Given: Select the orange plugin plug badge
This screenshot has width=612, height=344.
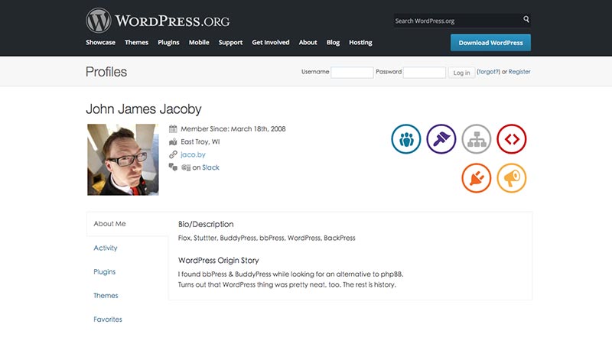Looking at the screenshot, I should pos(476,178).
